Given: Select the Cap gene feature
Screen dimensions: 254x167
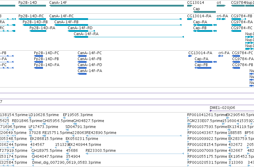Looking at the screenshot, I should (204, 12).
